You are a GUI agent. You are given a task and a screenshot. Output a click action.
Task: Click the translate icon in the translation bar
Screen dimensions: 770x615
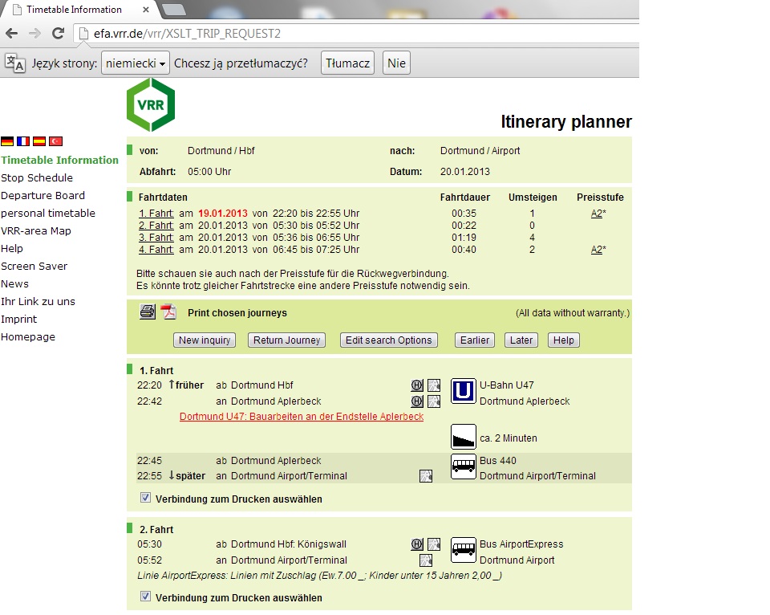(x=14, y=63)
